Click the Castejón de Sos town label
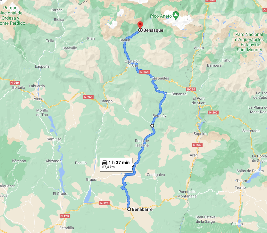 (132, 63)
